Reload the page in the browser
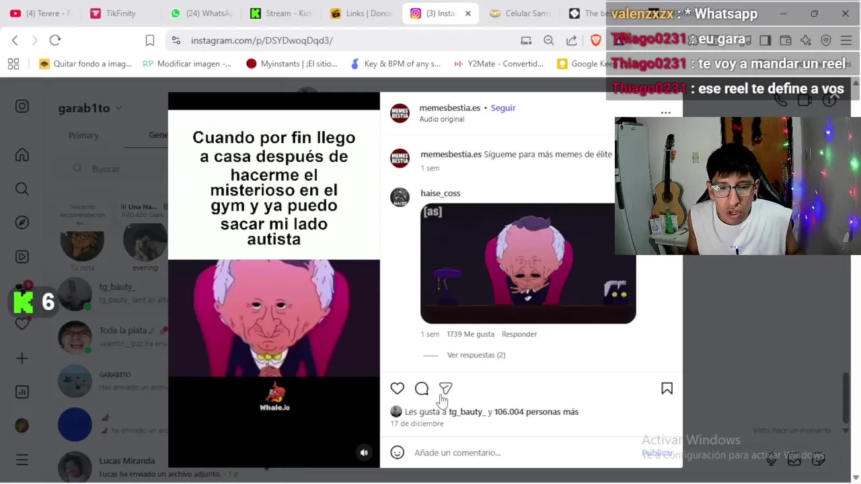This screenshot has width=861, height=484. click(x=55, y=40)
